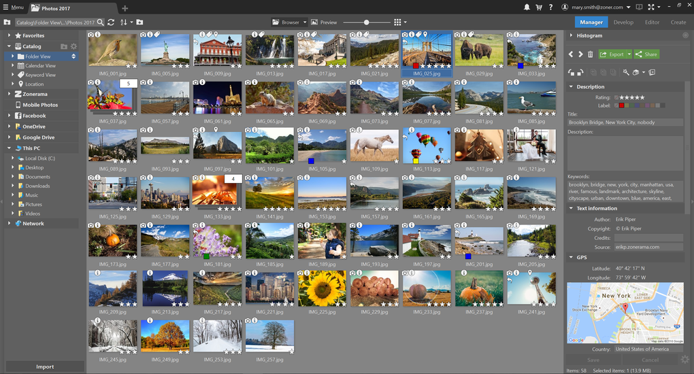Screen dimensions: 694x374
Task: Switch to the Develop module
Action: 623,22
